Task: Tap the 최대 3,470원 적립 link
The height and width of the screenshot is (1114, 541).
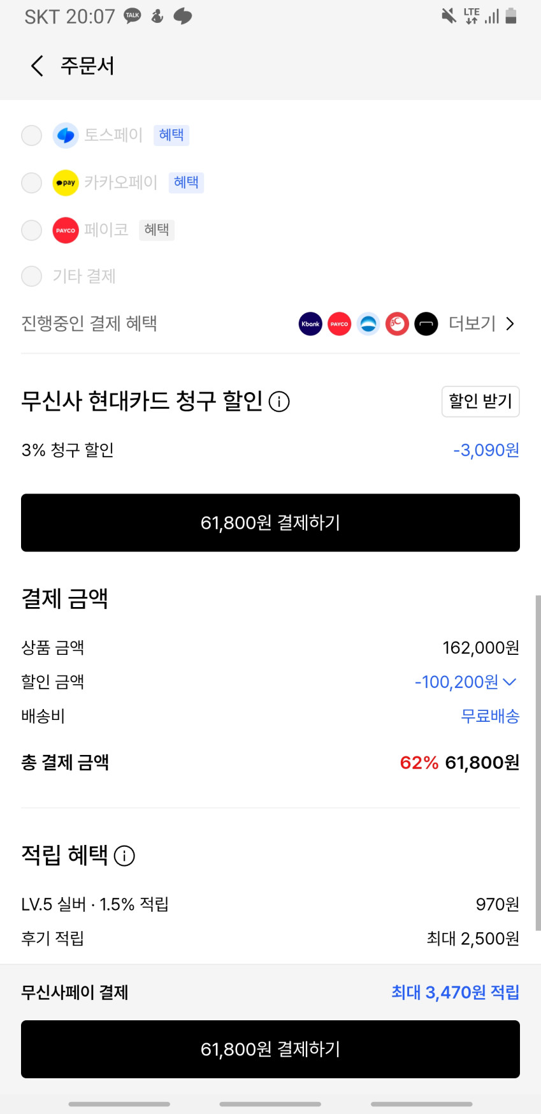Action: coord(455,992)
